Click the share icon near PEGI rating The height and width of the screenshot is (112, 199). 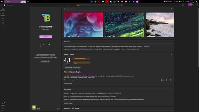pos(58,108)
